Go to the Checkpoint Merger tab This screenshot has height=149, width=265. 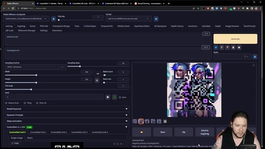pos(61,26)
